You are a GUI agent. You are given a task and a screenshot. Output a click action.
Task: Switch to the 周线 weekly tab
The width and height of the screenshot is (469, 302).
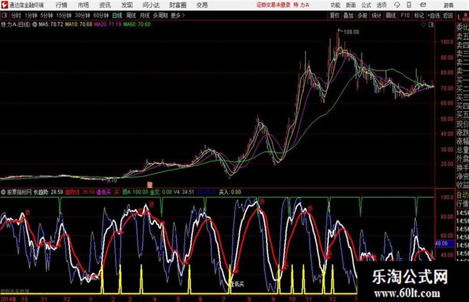click(131, 15)
